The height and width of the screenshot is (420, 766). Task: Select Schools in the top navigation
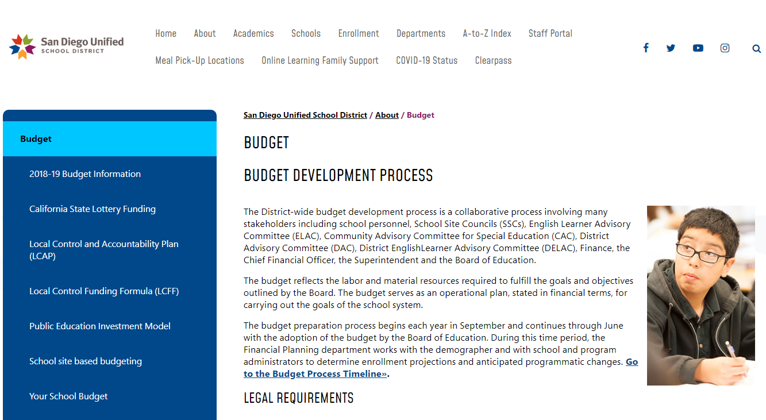click(306, 33)
